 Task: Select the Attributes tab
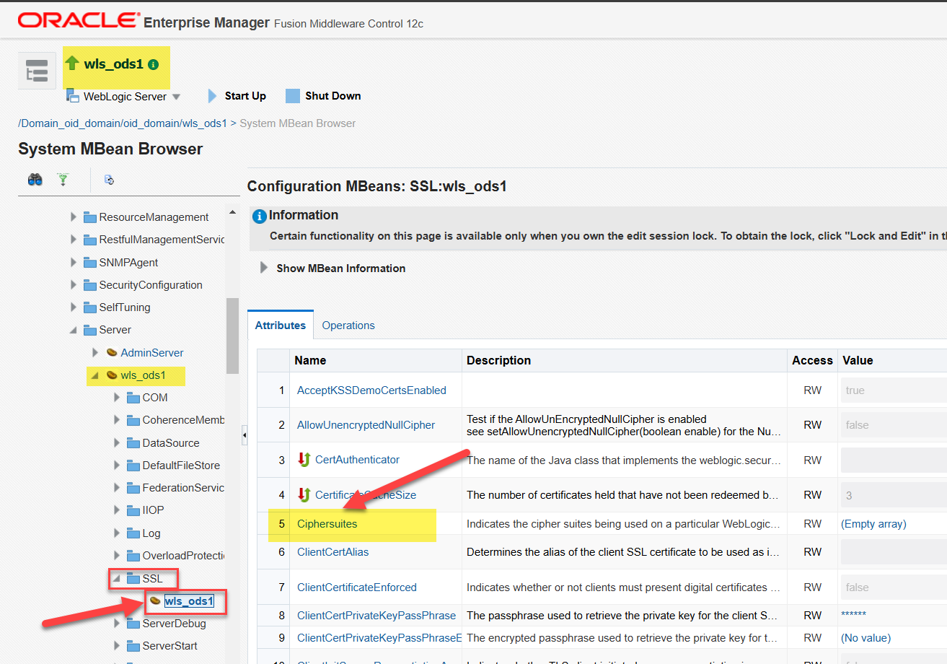(x=280, y=325)
